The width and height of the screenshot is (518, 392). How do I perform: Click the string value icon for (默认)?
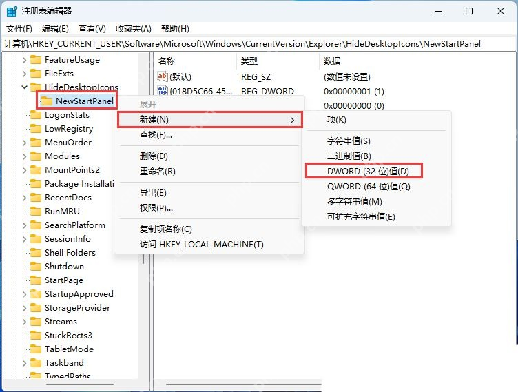click(162, 76)
